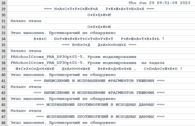This screenshot has height=126, width=195.
Task: Select 'ВЫЧИСЛЕНИЕ И ИСПРАВЛЕНИЕ ФРАГМЕНТОВ РЕШЕНИЯ' in row 41
Action: pyautogui.click(x=99, y=81)
